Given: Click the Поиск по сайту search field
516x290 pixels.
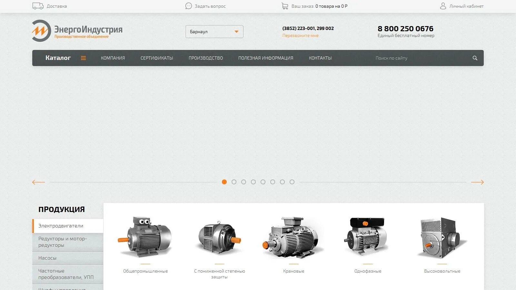Looking at the screenshot, I should pyautogui.click(x=421, y=58).
